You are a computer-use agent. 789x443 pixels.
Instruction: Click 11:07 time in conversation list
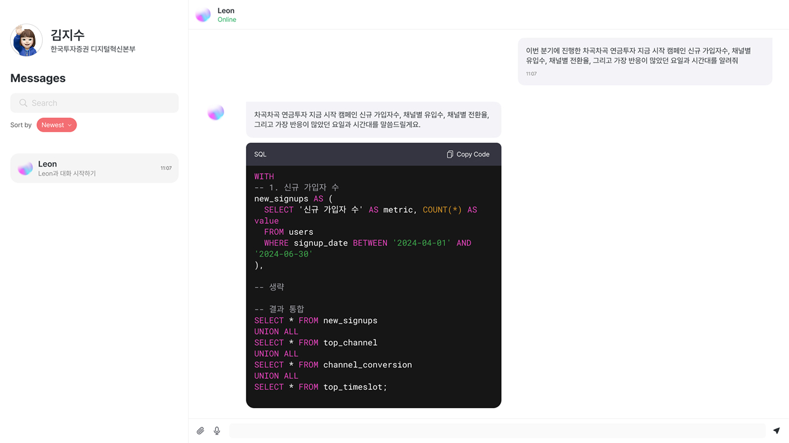[166, 168]
